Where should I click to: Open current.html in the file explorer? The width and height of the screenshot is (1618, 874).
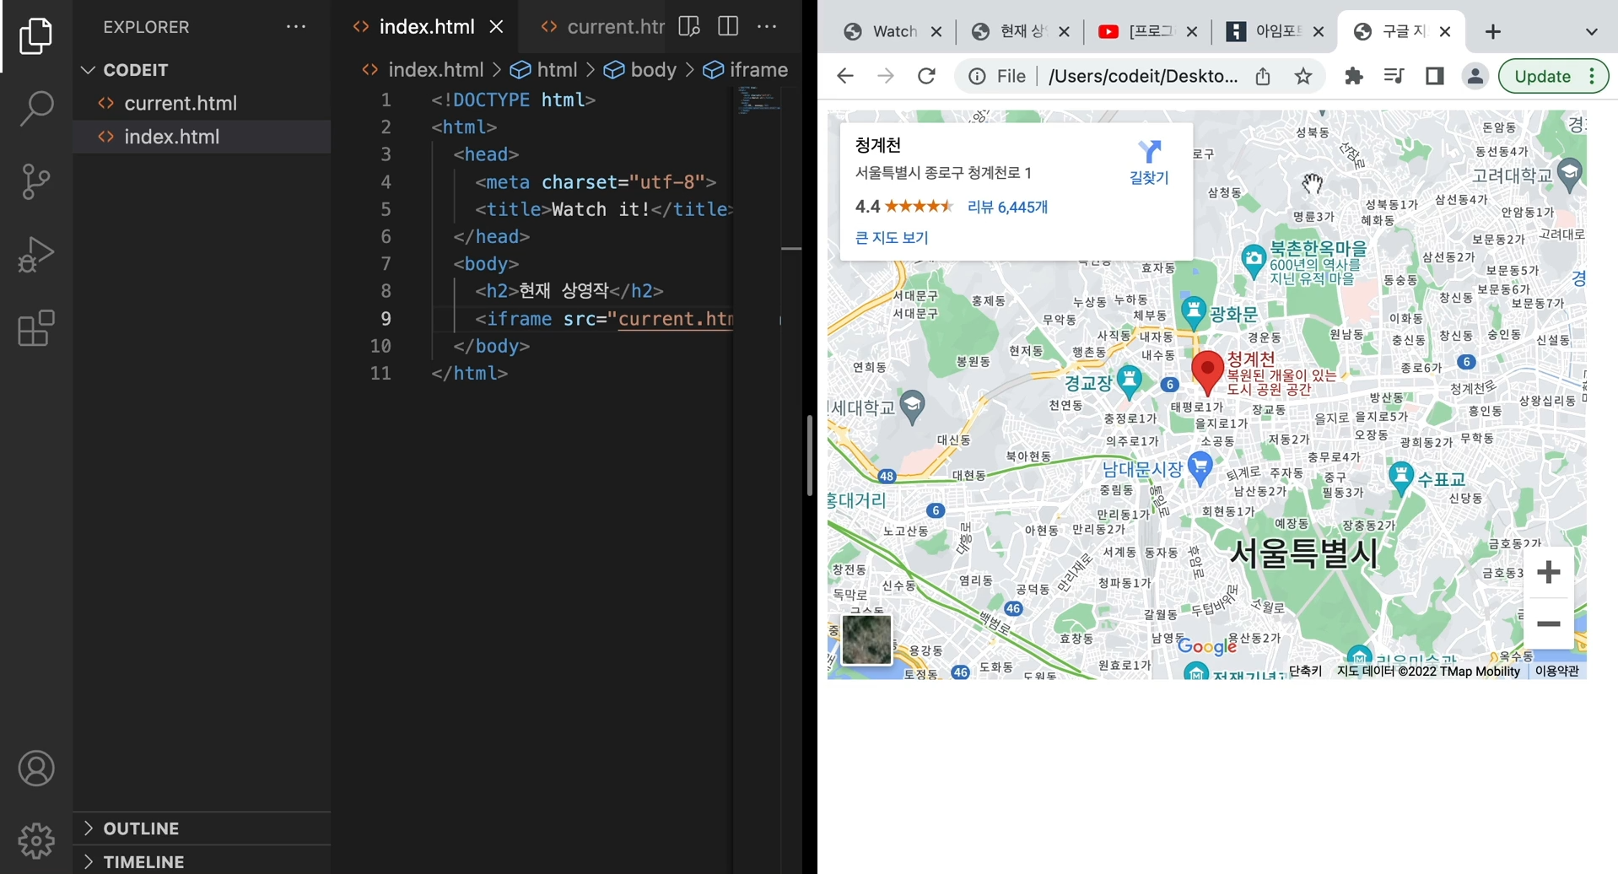pyautogui.click(x=201, y=103)
